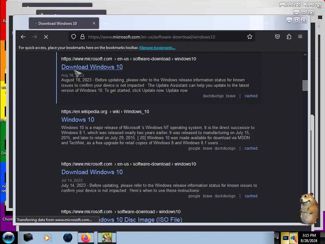Click brave source on Wikipedia result

[x=208, y=148]
